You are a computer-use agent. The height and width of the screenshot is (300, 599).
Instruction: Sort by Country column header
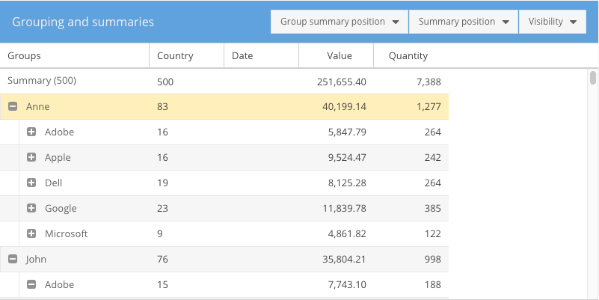186,56
